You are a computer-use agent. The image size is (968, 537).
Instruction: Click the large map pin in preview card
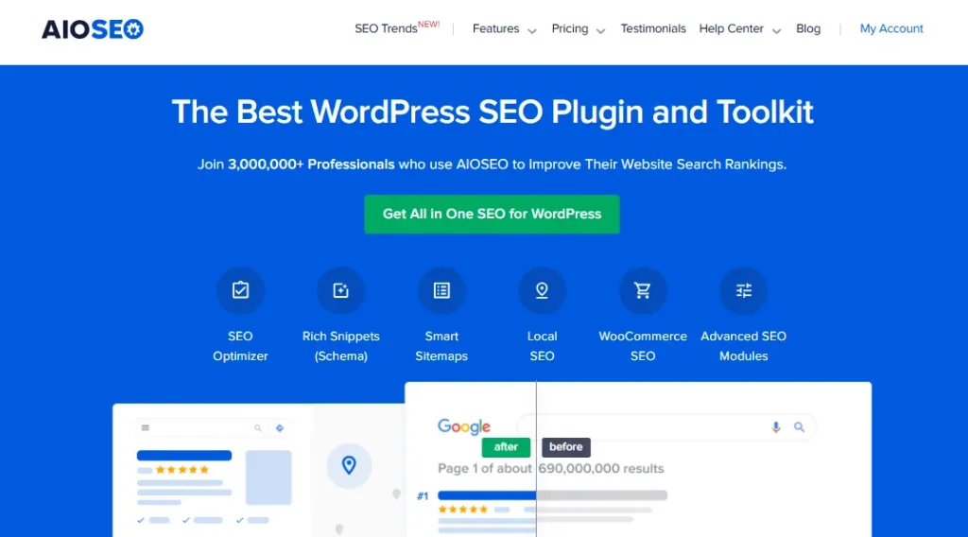(x=349, y=465)
